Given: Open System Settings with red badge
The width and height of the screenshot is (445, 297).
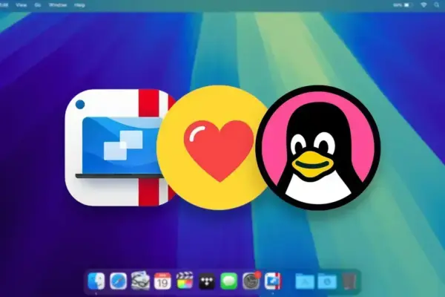Looking at the screenshot, I should 251,281.
